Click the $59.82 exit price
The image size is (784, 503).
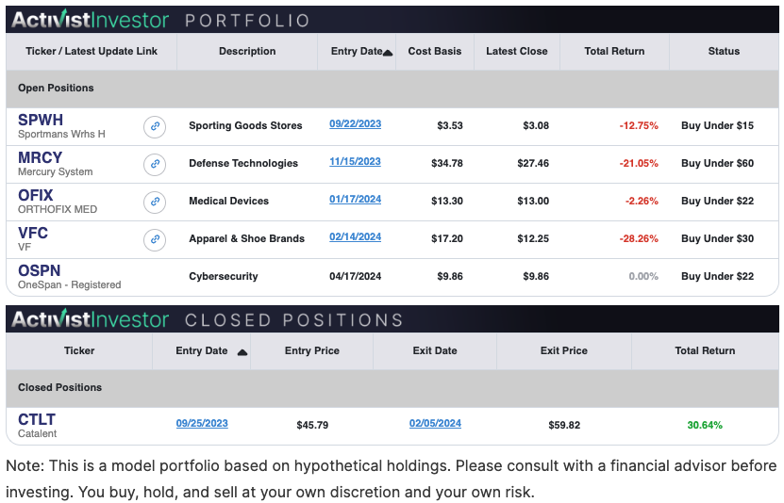coord(564,425)
